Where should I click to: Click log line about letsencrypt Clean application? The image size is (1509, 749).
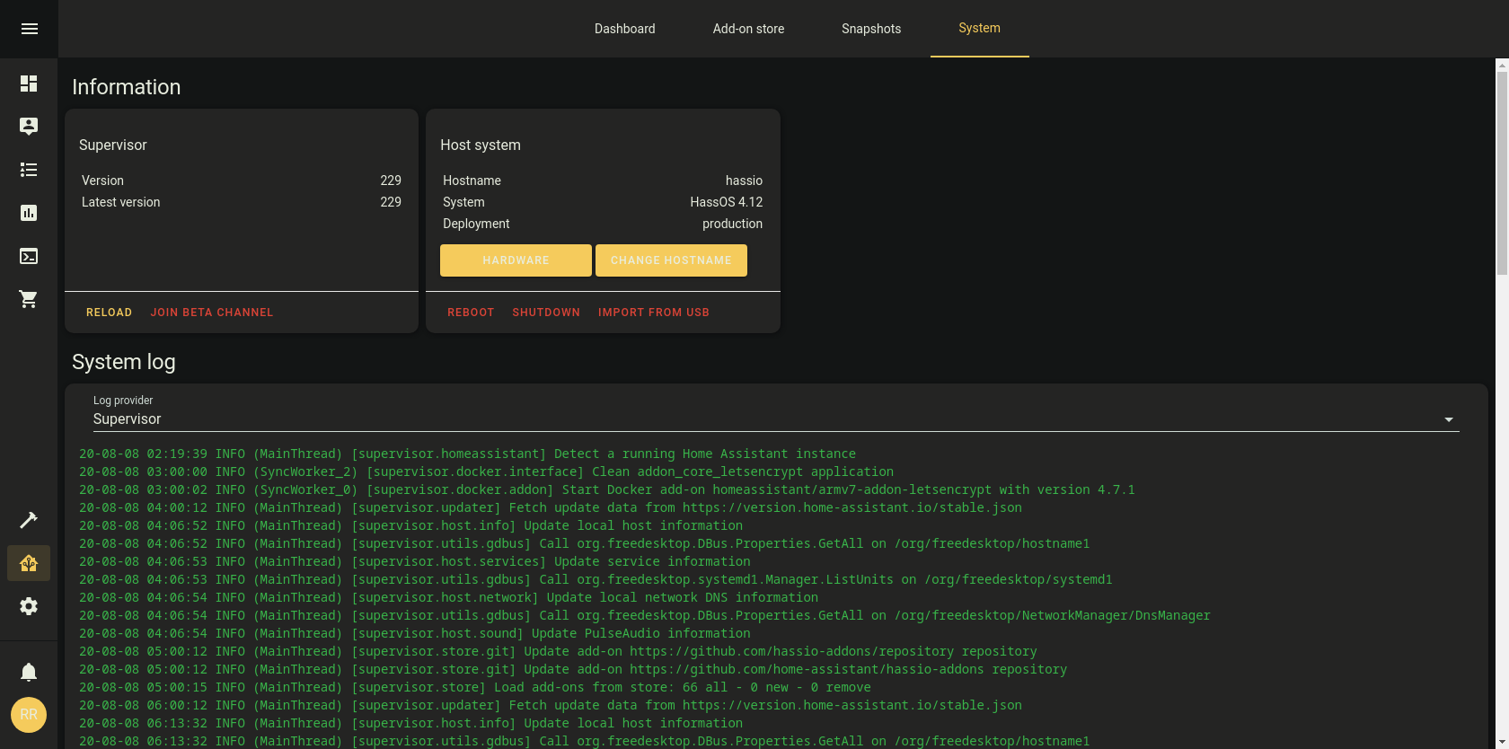(x=486, y=471)
